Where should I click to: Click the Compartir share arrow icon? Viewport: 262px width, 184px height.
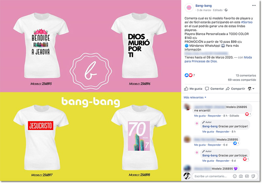pos(228,89)
